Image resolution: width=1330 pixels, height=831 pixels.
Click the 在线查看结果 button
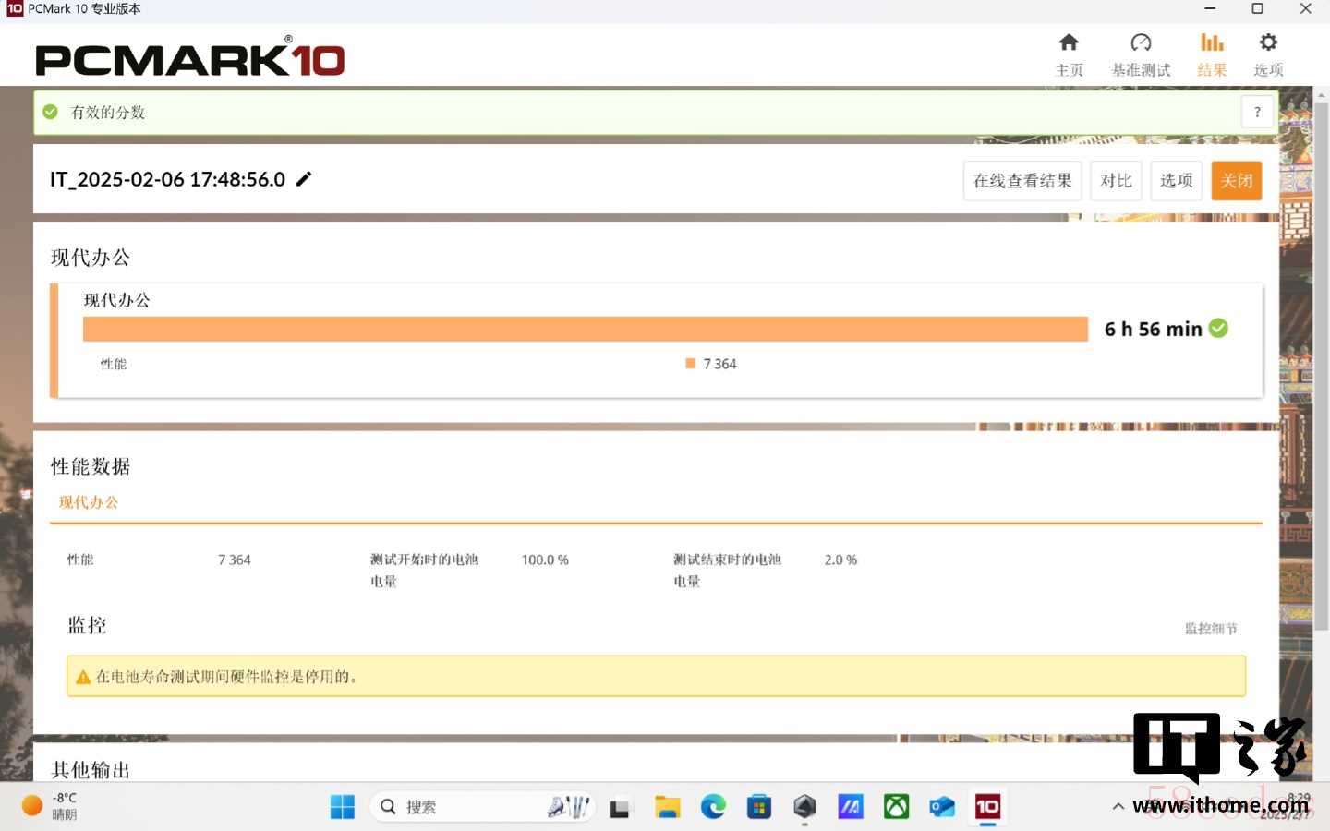1022,181
